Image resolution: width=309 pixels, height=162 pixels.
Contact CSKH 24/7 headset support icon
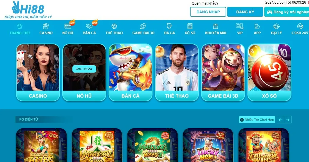[x=300, y=26]
